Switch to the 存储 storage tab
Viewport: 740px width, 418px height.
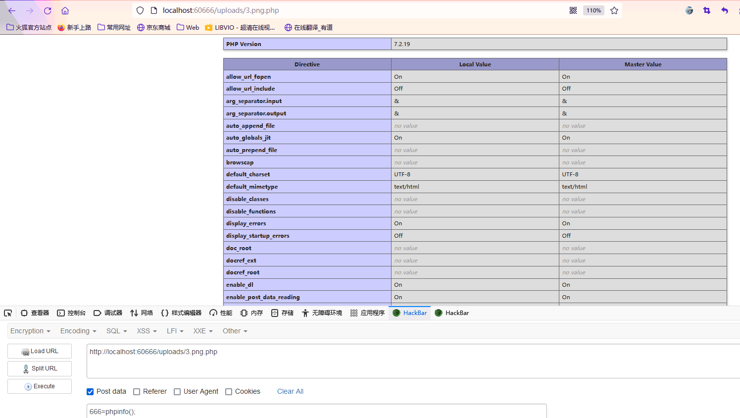282,313
